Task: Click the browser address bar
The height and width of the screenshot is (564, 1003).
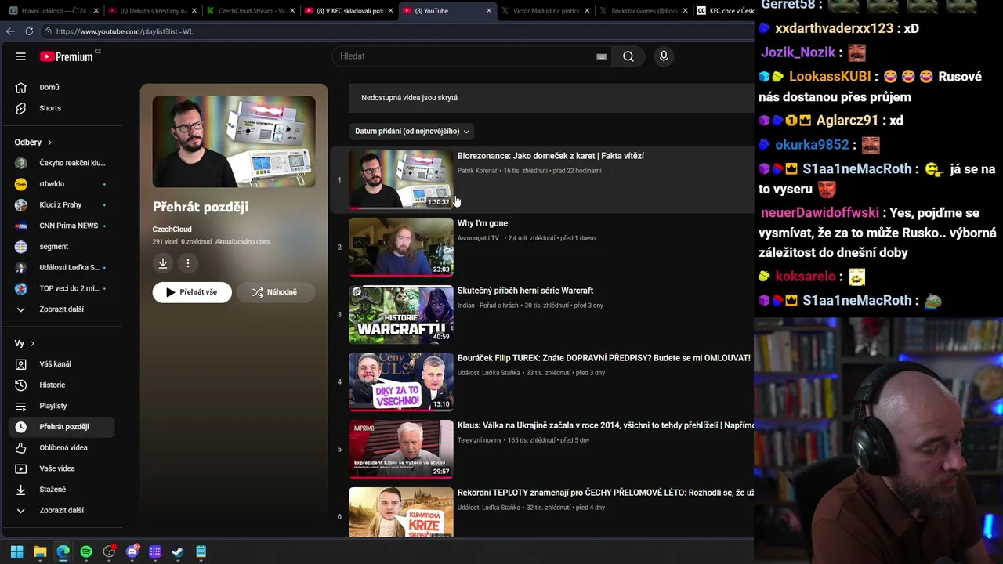Action: (392, 31)
